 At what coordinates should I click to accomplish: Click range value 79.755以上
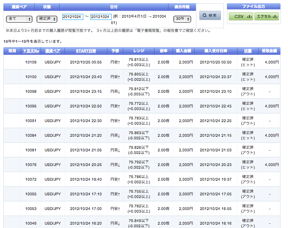(139, 192)
